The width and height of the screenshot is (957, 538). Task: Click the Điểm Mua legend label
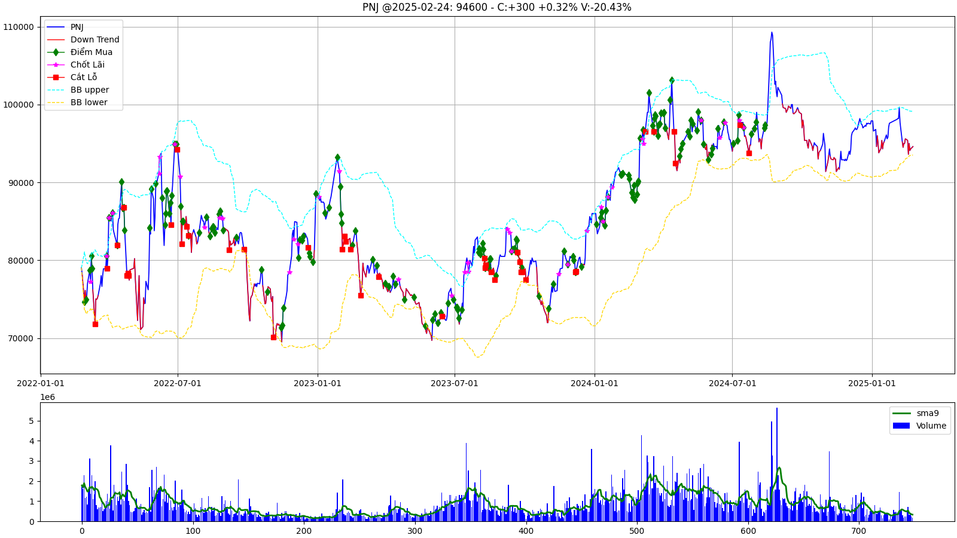click(92, 52)
